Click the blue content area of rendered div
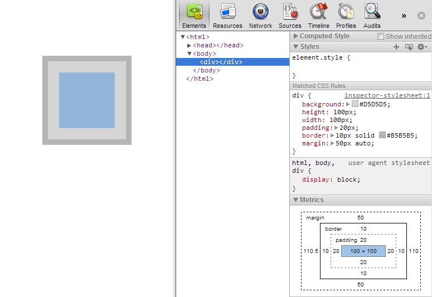Screen dimensions: 432x297 click(x=87, y=100)
